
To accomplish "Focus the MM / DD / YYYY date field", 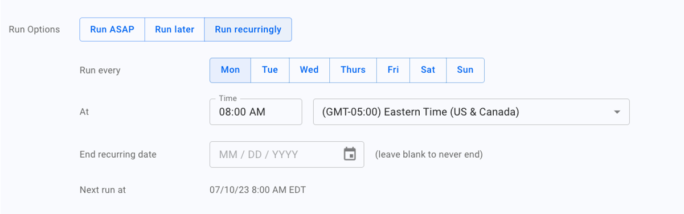I will (x=286, y=154).
